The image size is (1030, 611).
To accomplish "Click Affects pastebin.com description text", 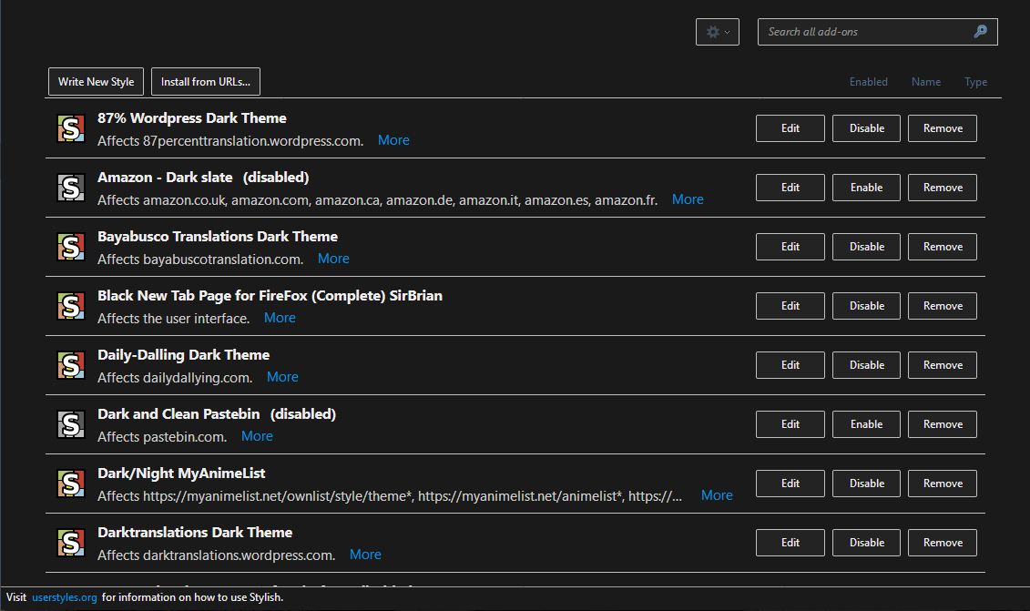I will click(162, 437).
